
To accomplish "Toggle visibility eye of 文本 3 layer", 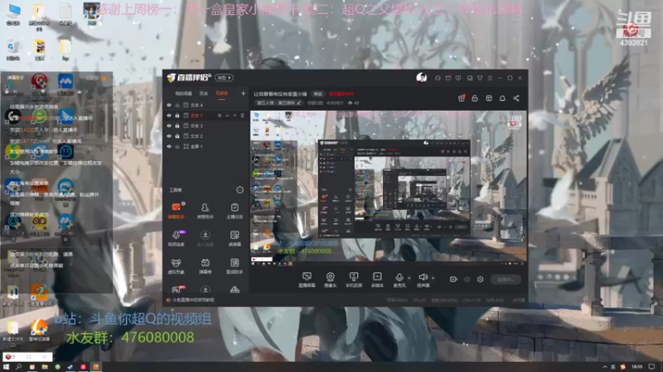I will (169, 126).
